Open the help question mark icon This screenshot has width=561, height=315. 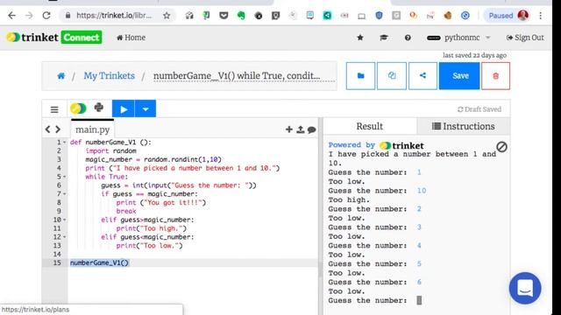[408, 38]
